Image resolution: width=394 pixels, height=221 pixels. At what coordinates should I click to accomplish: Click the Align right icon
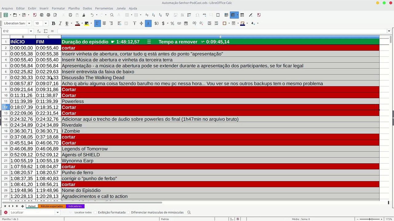(111, 23)
